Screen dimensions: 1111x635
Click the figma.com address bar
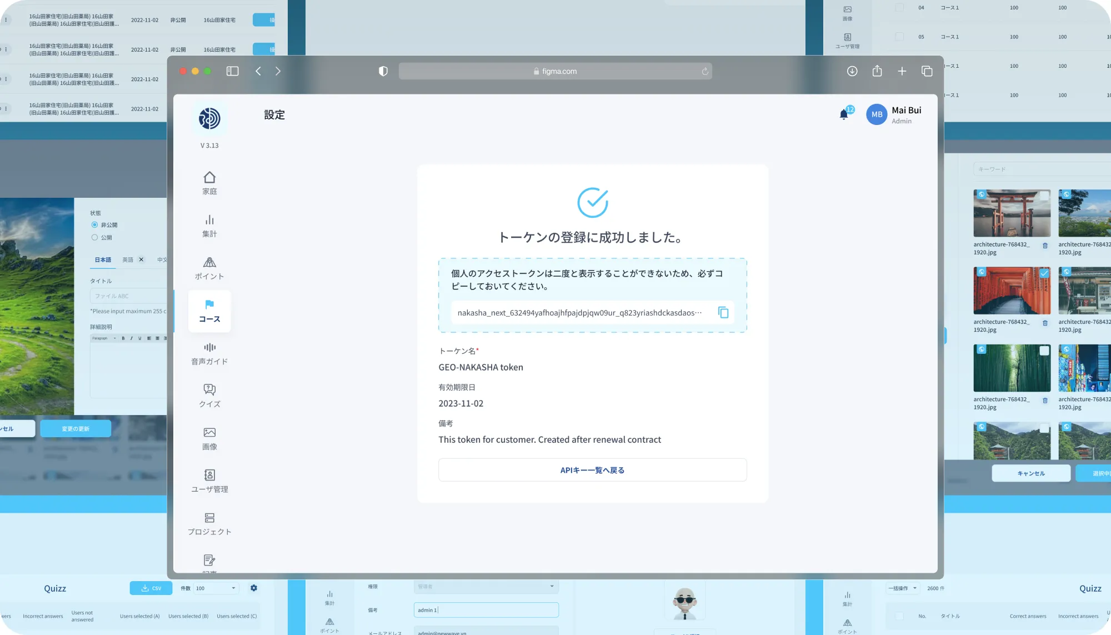555,71
